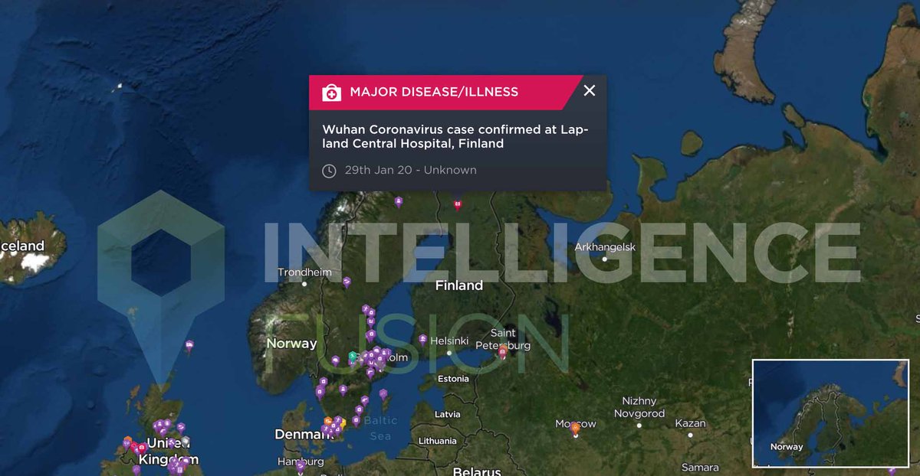Click the Trondheim city label
This screenshot has height=476, width=920.
click(304, 272)
